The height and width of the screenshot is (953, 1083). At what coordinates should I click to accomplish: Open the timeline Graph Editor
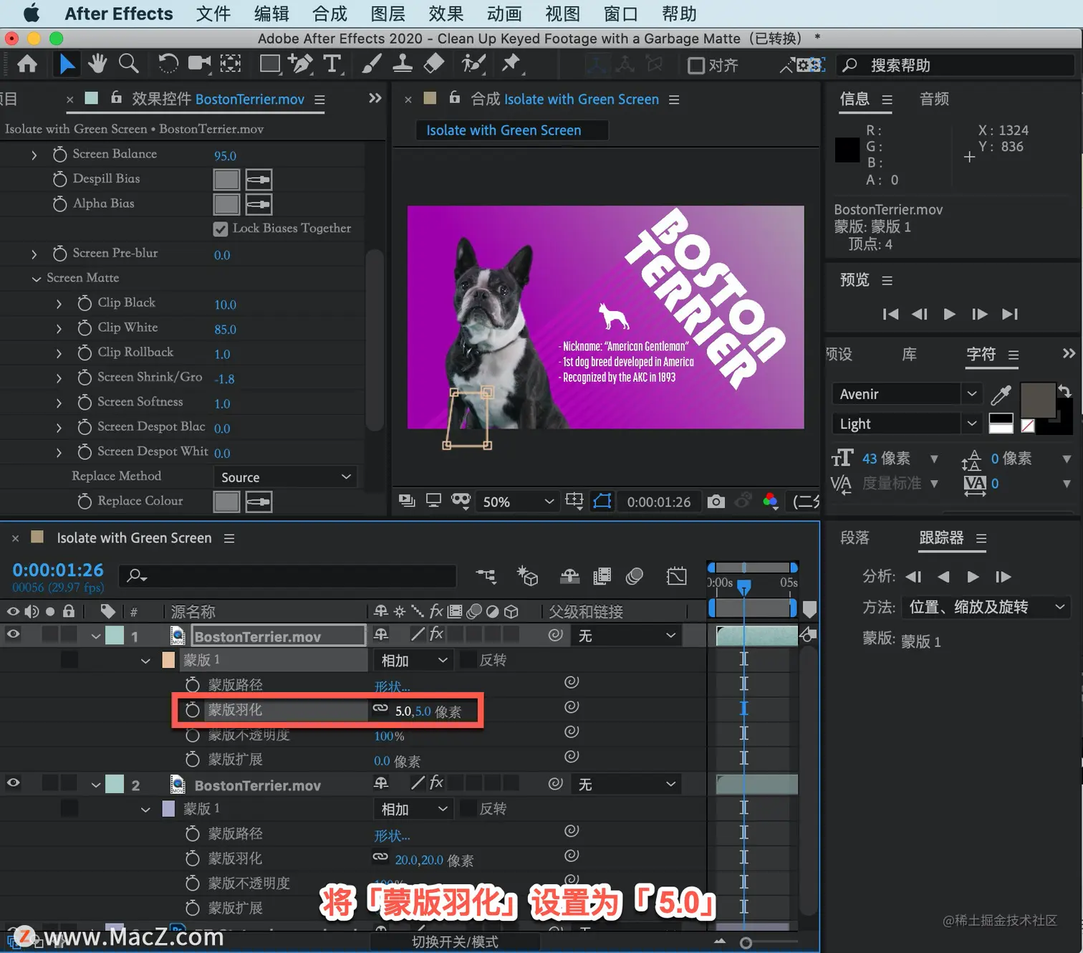pos(676,576)
